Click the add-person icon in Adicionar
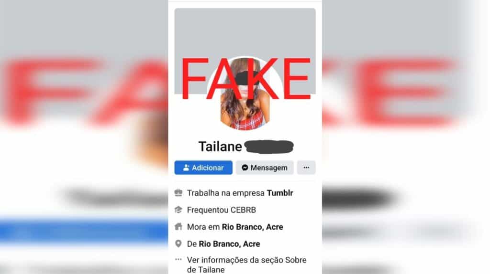Viewport: 490px width, 274px height. pyautogui.click(x=186, y=168)
